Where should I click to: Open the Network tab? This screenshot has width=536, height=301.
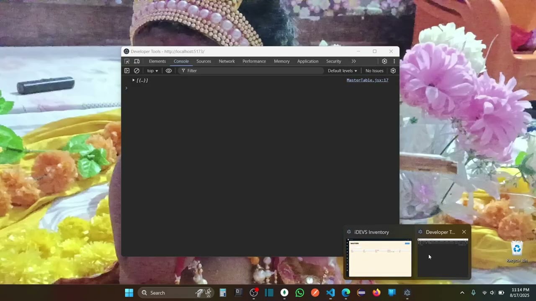pos(227,61)
